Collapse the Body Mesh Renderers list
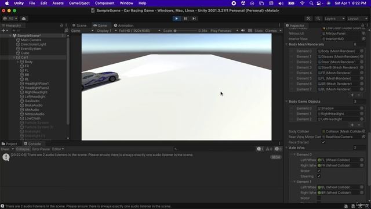Screen dimensions: 371x209 click(286, 44)
